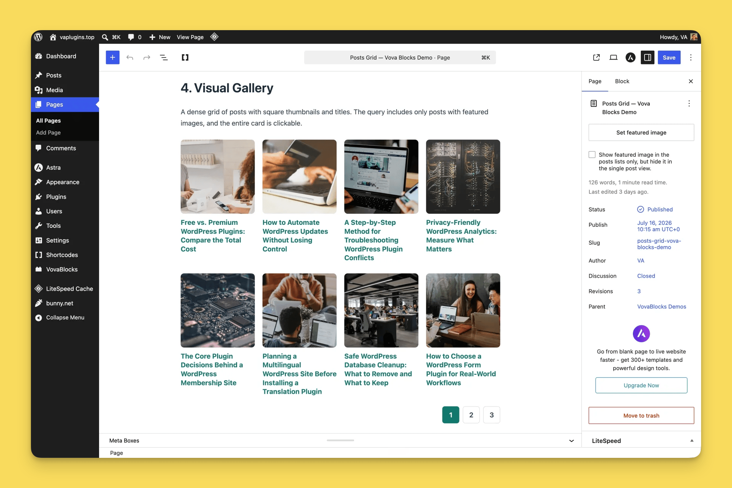Upgrade Now to Astra templates

[x=641, y=385]
